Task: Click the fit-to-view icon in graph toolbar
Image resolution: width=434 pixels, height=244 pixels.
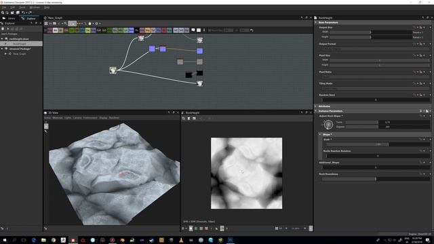Action: 46,24
